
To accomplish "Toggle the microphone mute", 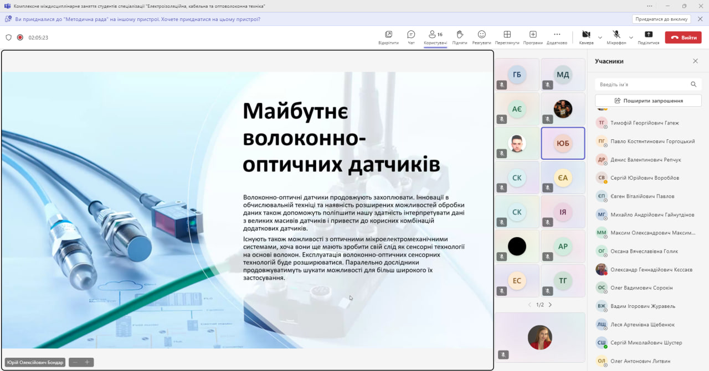I will click(x=616, y=35).
